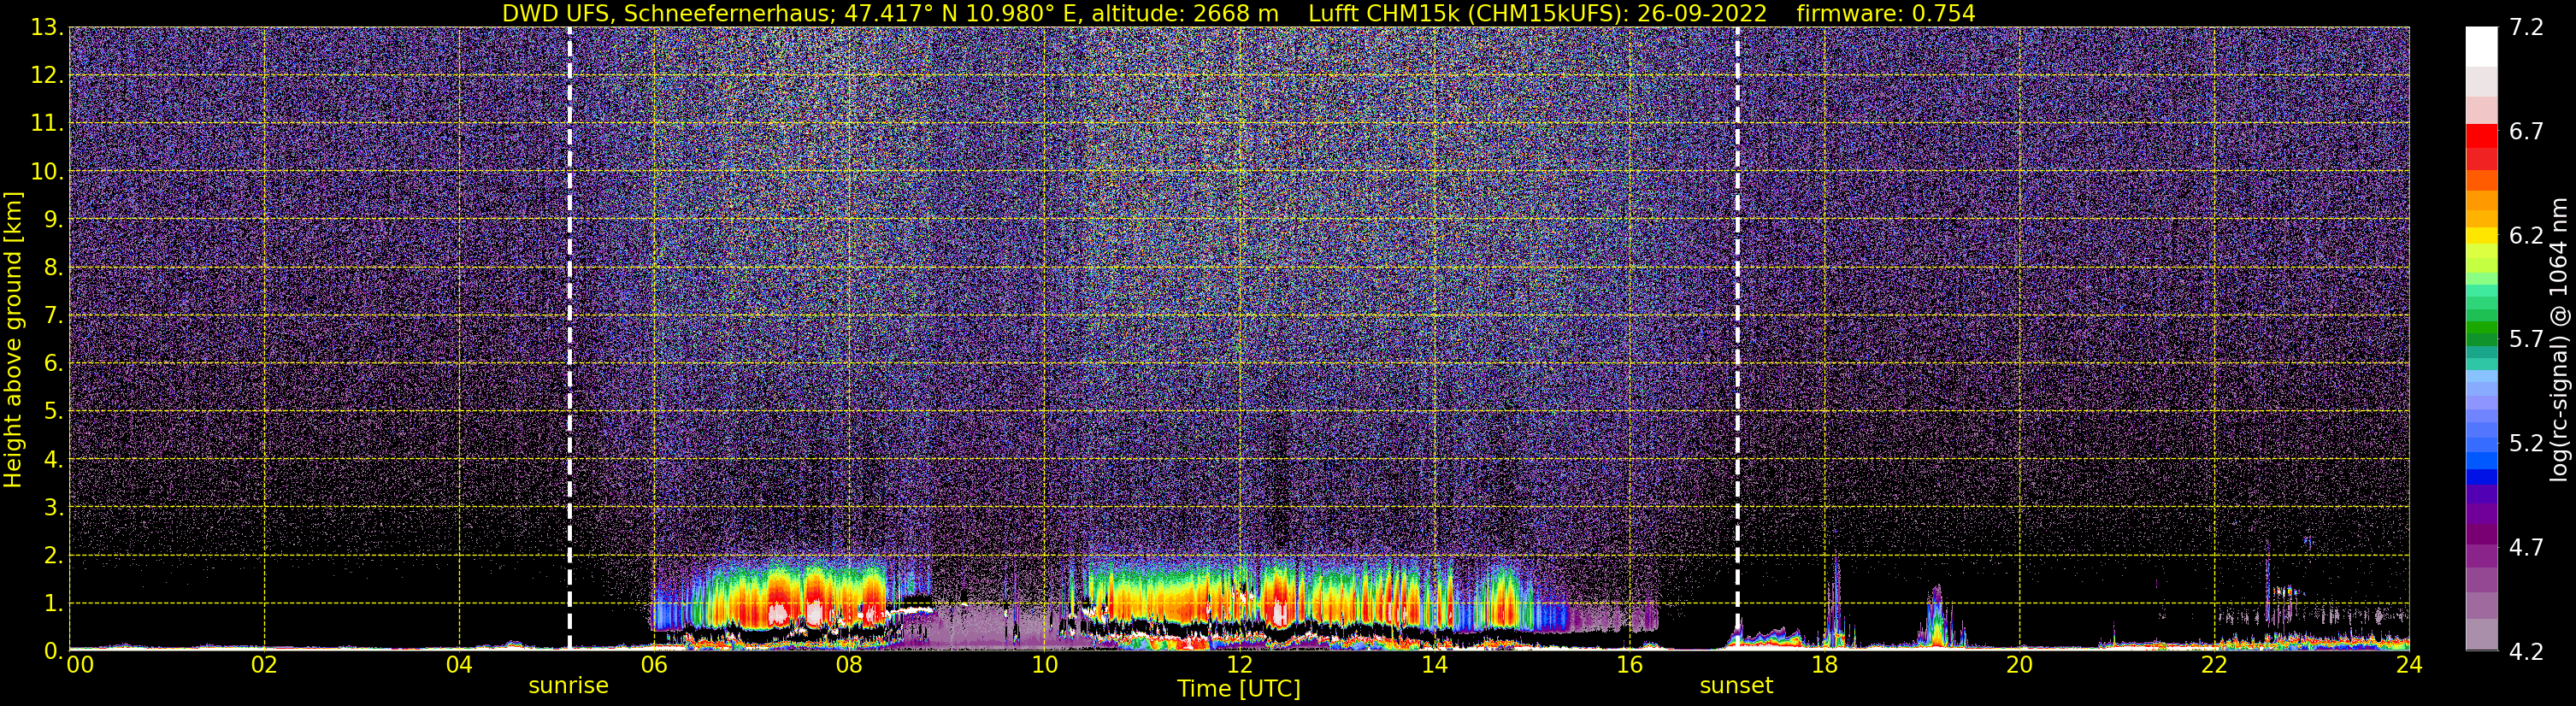The width and height of the screenshot is (2576, 706).
Task: Click the sunset label below the axis
Action: pyautogui.click(x=1736, y=686)
